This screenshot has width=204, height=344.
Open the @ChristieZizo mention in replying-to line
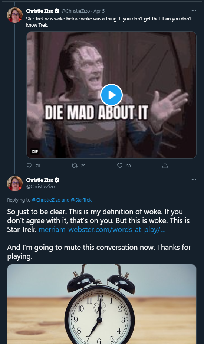[46, 200]
